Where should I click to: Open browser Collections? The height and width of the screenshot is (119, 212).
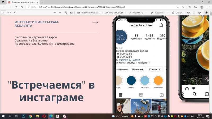tap(195, 7)
